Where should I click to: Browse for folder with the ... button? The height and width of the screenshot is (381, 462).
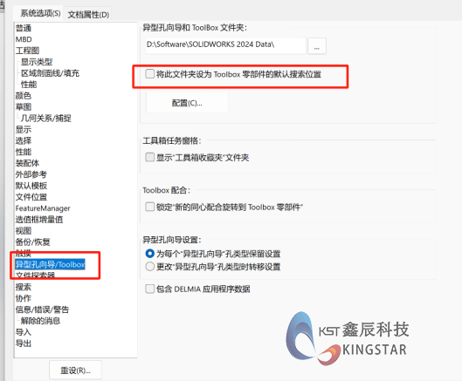317,46
